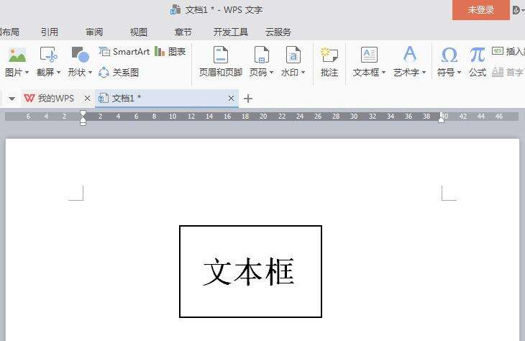Open the 艺术字 dropdown arrow
525x341 pixels.
[424, 73]
